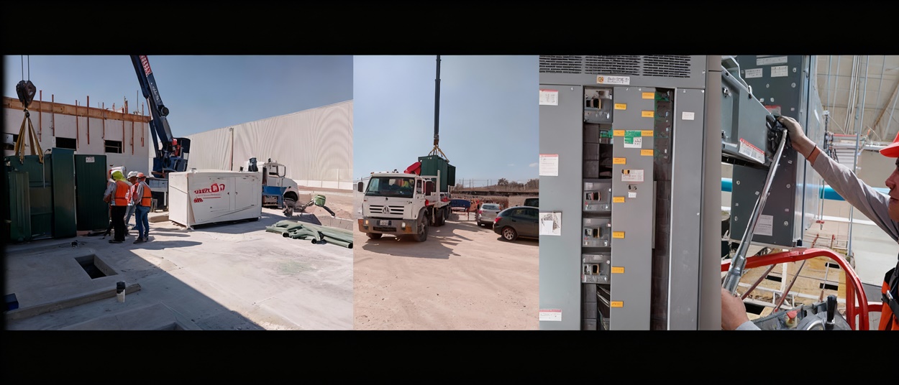Image resolution: width=899 pixels, height=385 pixels.
Task: Click the worker's gloved hand gripping the wrench
Action: pyautogui.click(x=777, y=132)
